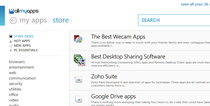Switch to the my apps tab
Screen dimensions: 210x106
point(33,20)
